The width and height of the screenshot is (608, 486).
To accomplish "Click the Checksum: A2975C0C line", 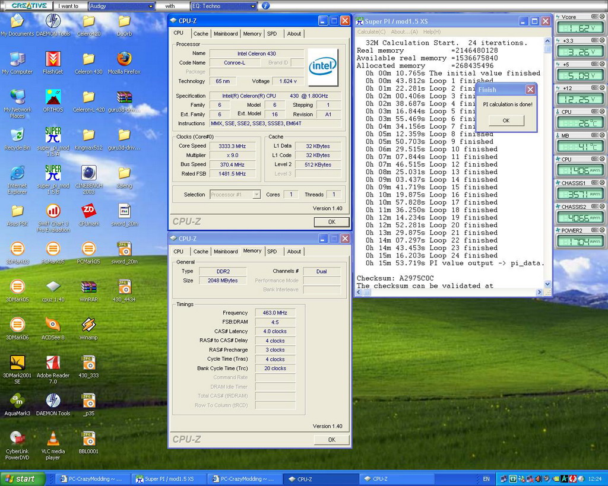I will click(x=395, y=278).
